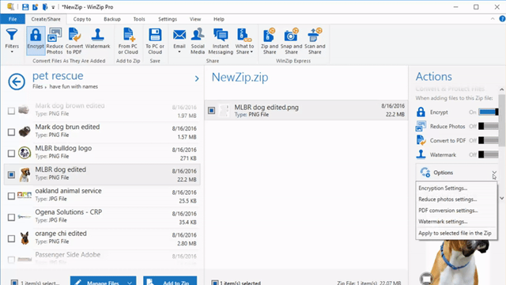Check the box for MLBR bulldog logo
The width and height of the screenshot is (506, 285).
click(x=11, y=153)
